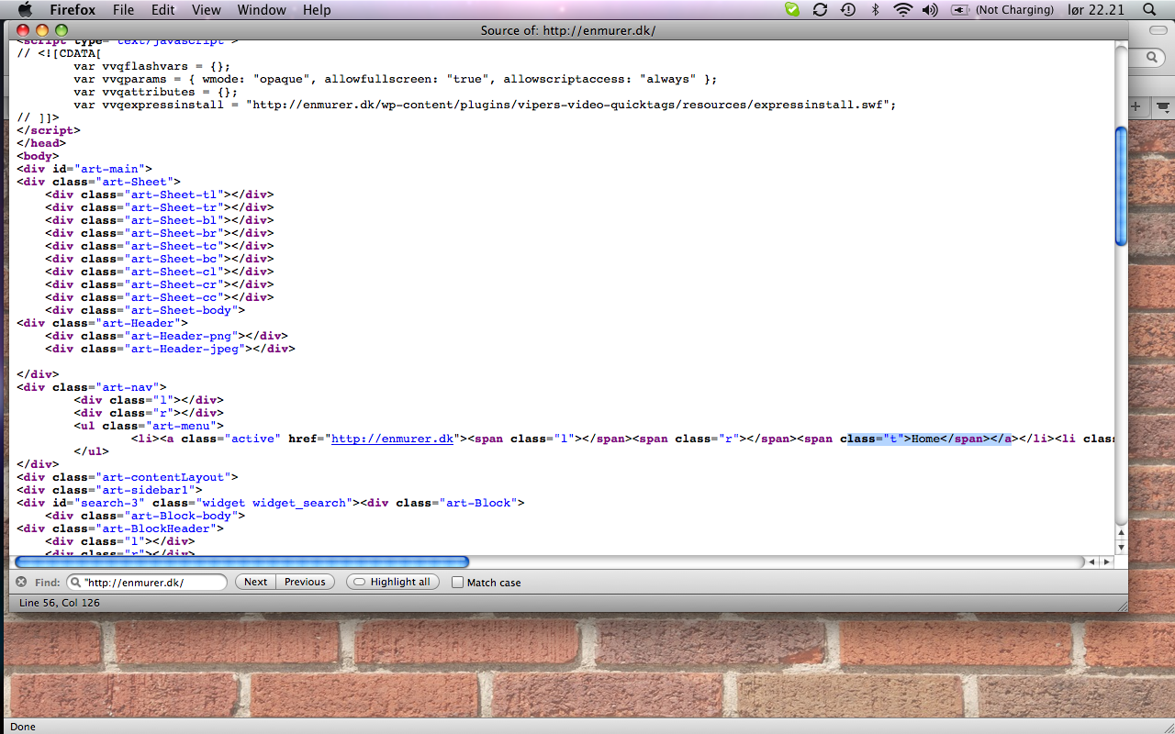
Task: Click the 'art-contentLayout' class line
Action: coord(127,477)
